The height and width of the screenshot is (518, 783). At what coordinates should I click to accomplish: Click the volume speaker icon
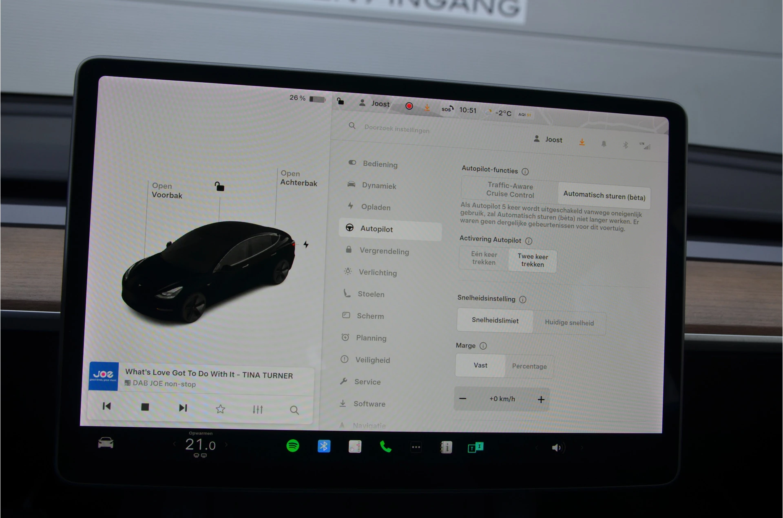(557, 447)
